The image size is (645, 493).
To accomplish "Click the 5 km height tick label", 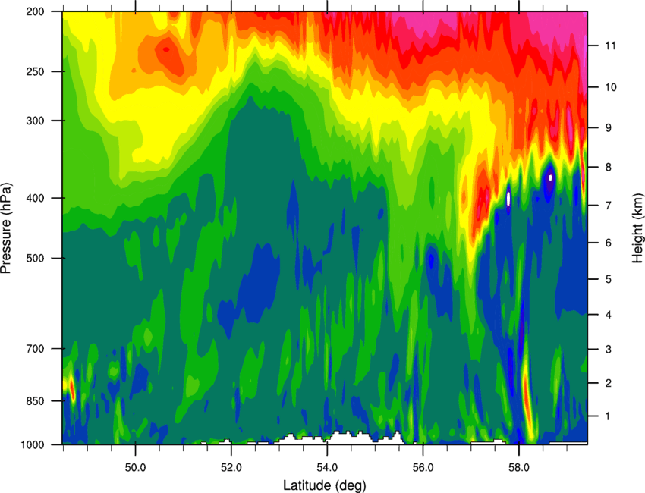I will coord(609,280).
